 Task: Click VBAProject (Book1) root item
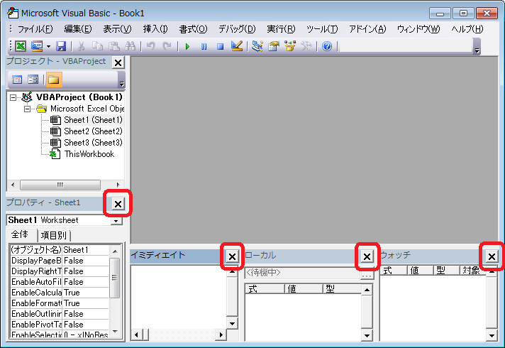point(79,97)
